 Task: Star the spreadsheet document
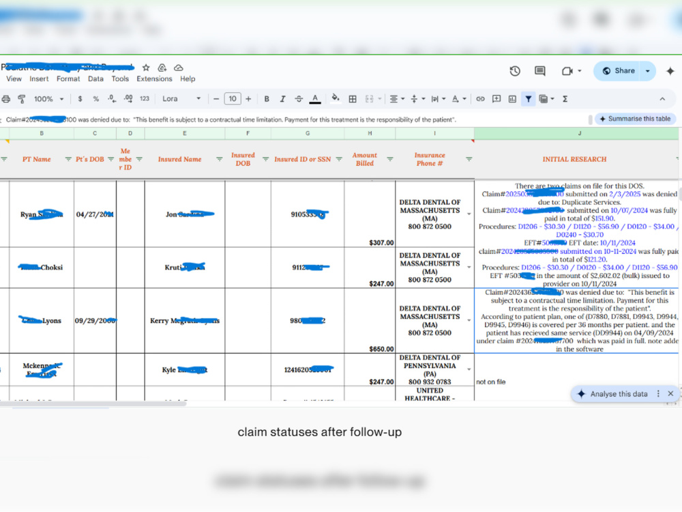coord(146,68)
